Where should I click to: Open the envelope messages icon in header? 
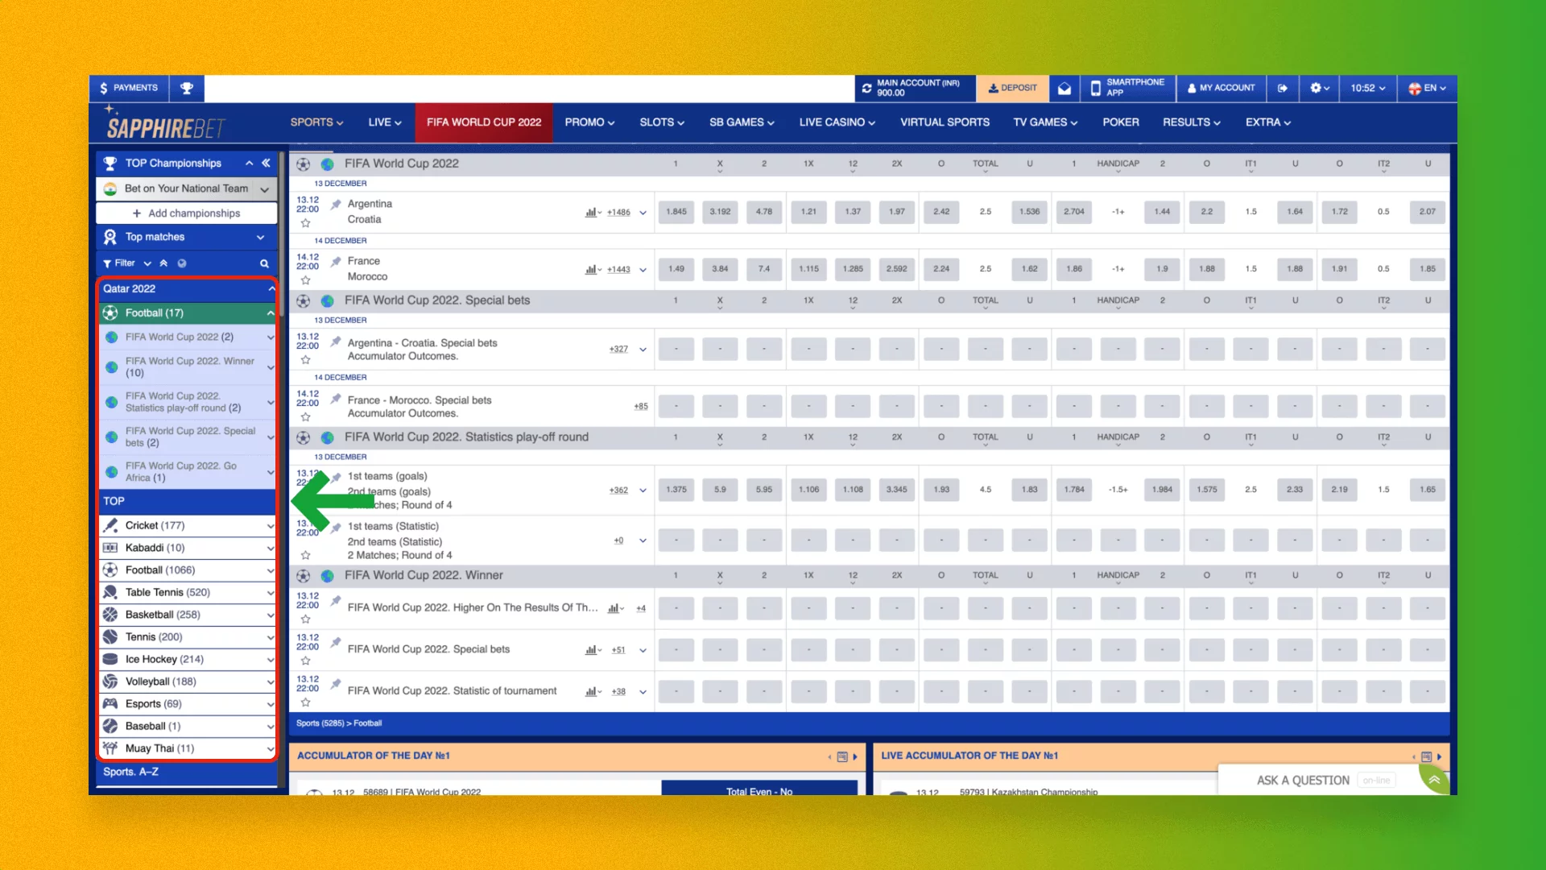pos(1064,88)
